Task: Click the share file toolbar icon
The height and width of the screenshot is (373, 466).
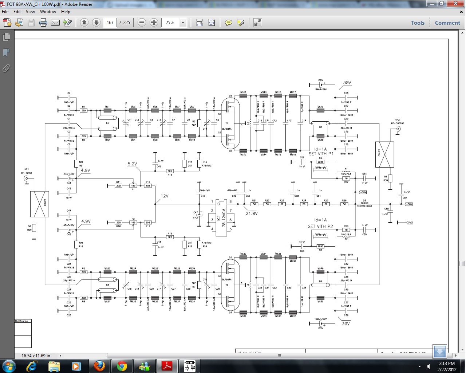Action: point(67,23)
